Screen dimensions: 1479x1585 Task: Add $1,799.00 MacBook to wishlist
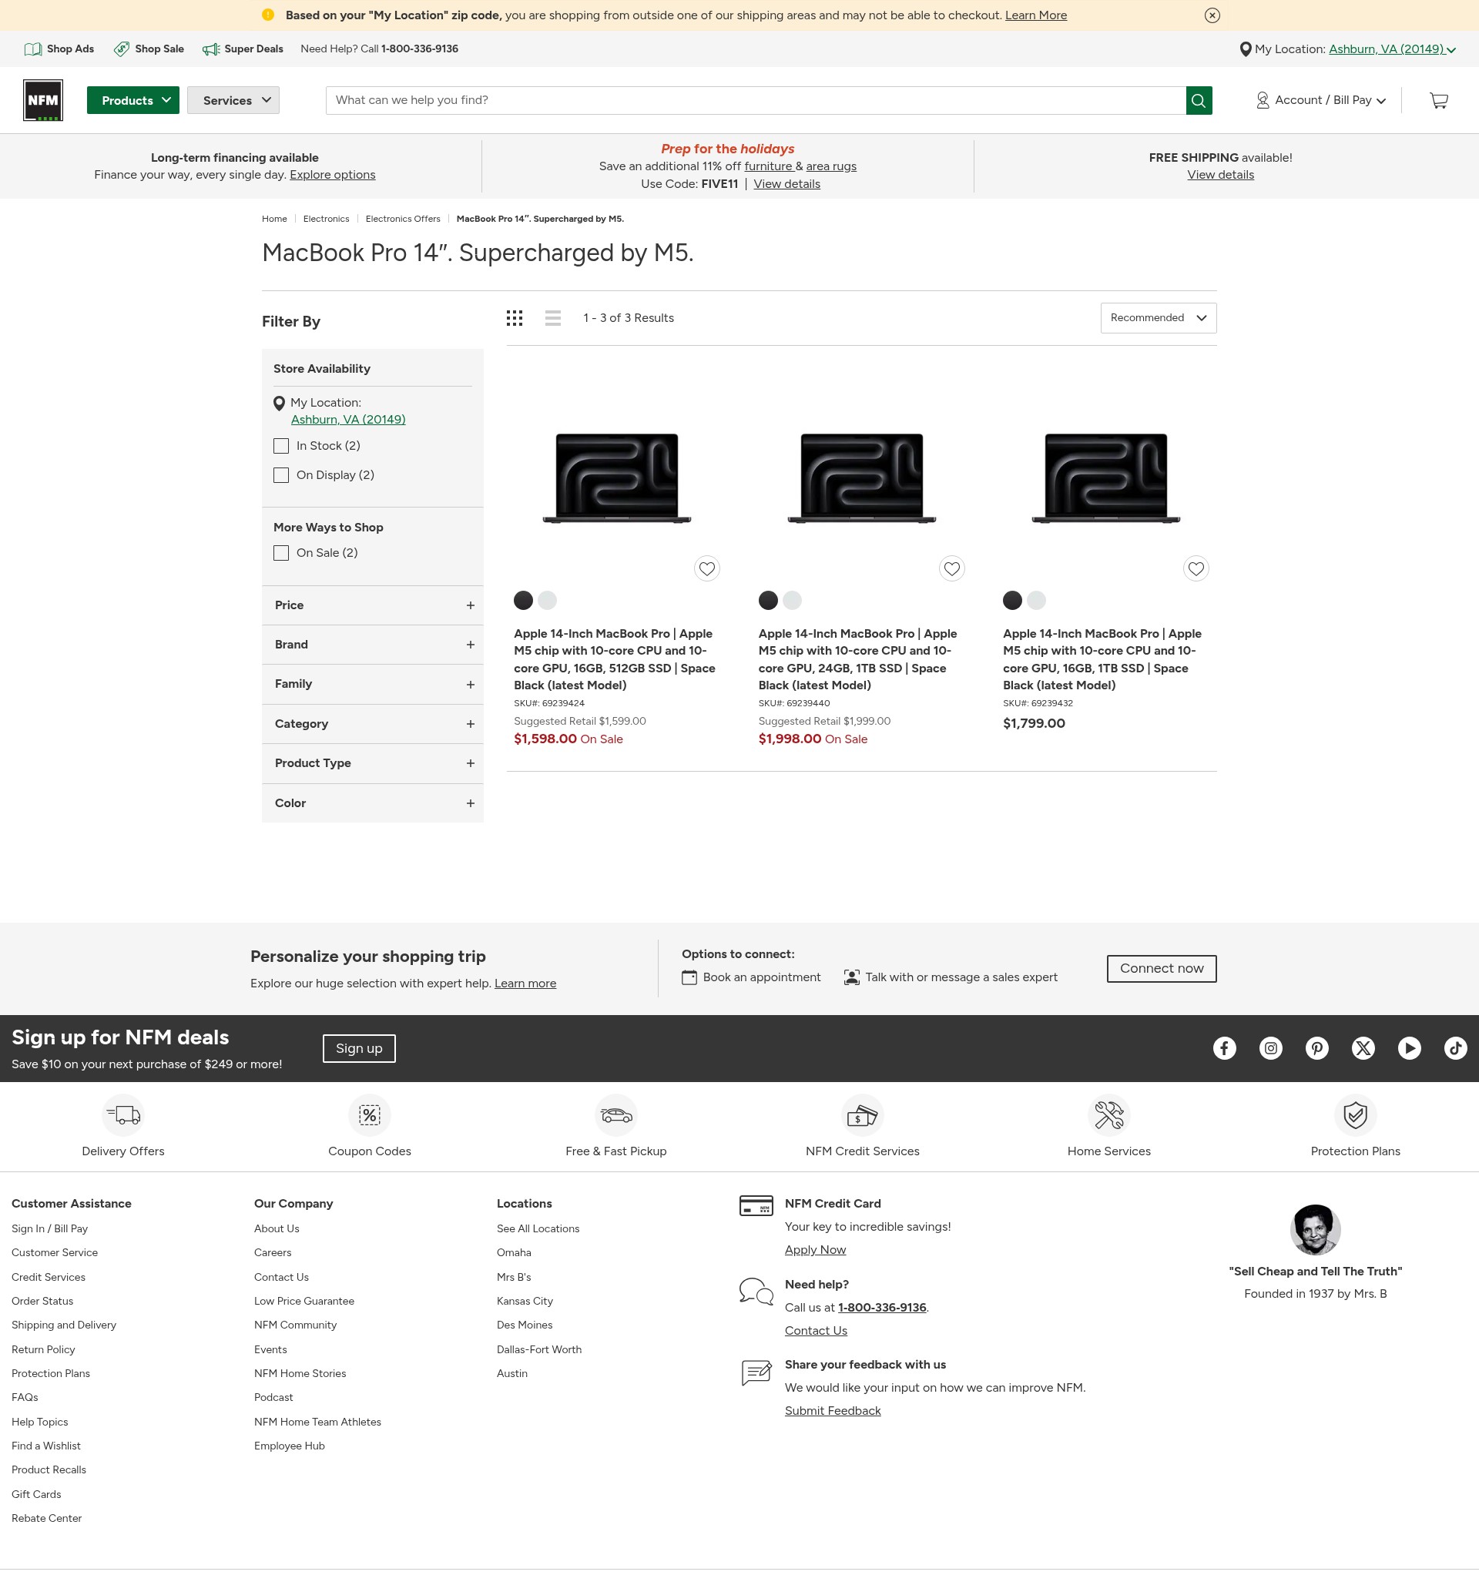1196,568
